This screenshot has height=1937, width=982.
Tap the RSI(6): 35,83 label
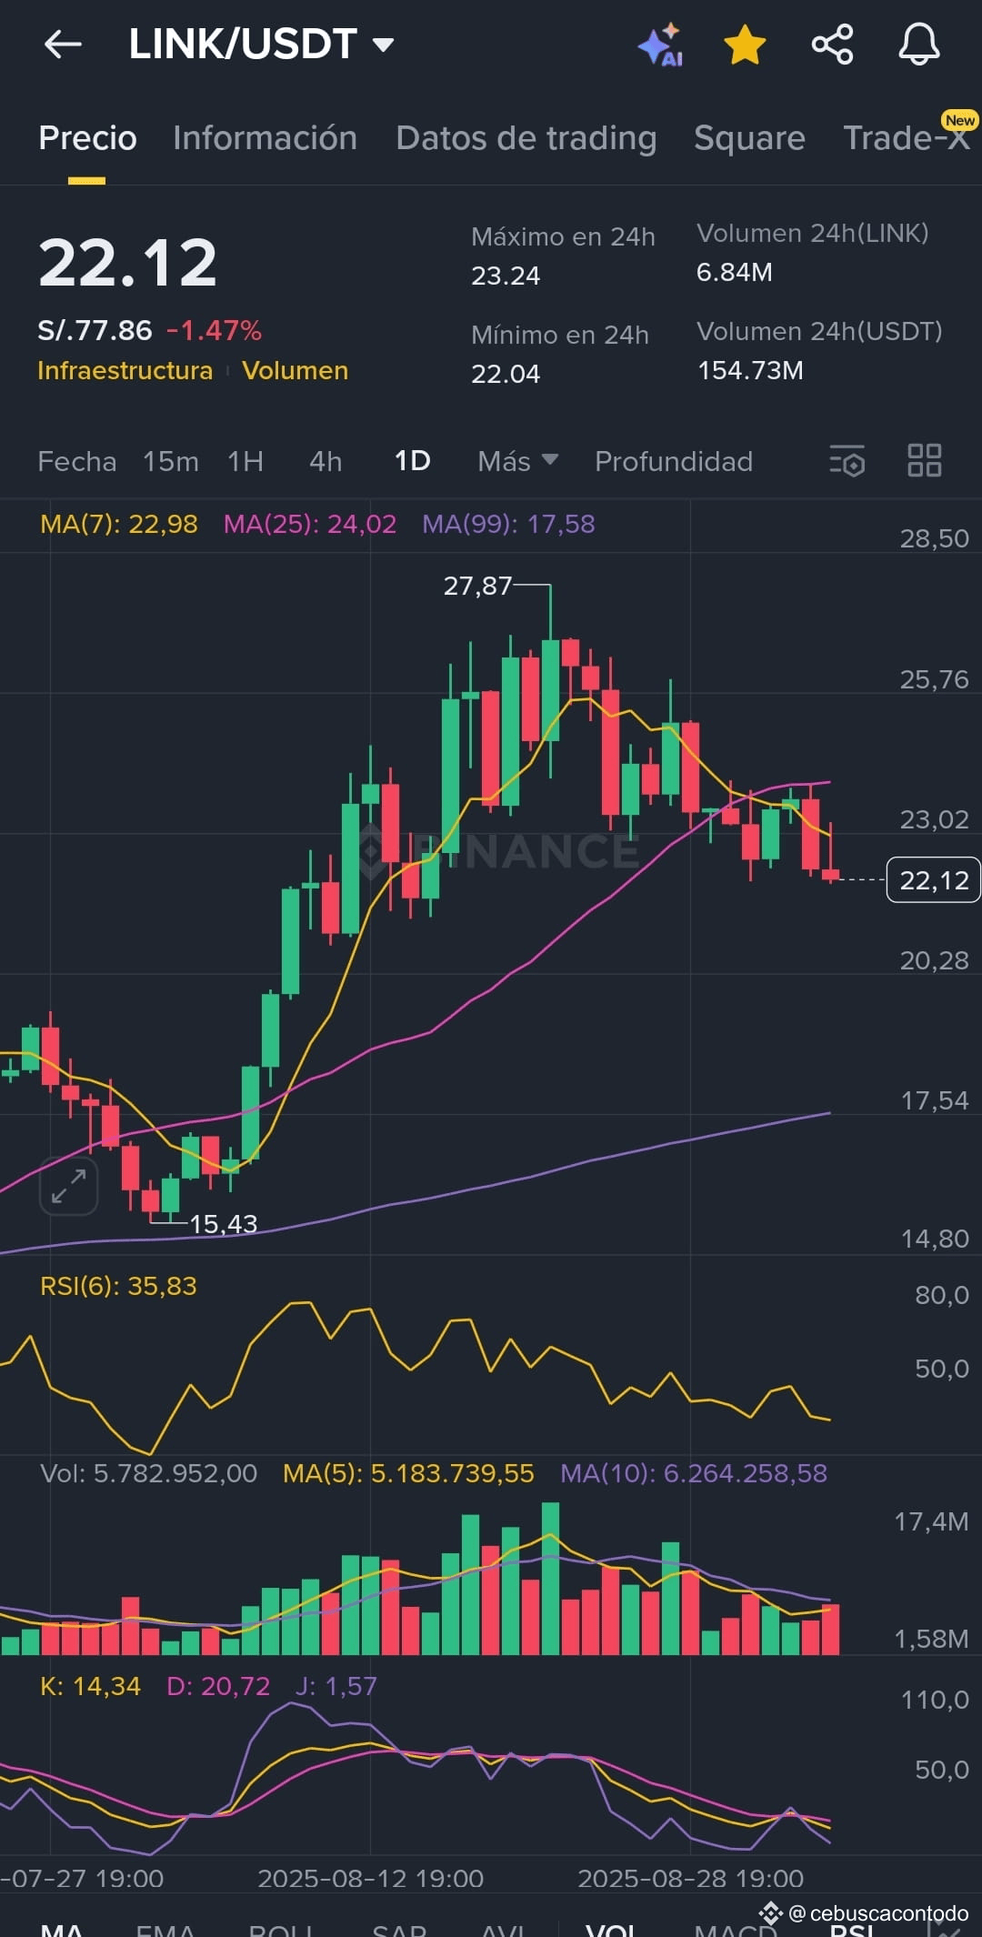(118, 1286)
